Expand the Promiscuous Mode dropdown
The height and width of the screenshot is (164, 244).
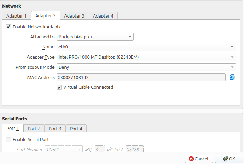click(146, 67)
